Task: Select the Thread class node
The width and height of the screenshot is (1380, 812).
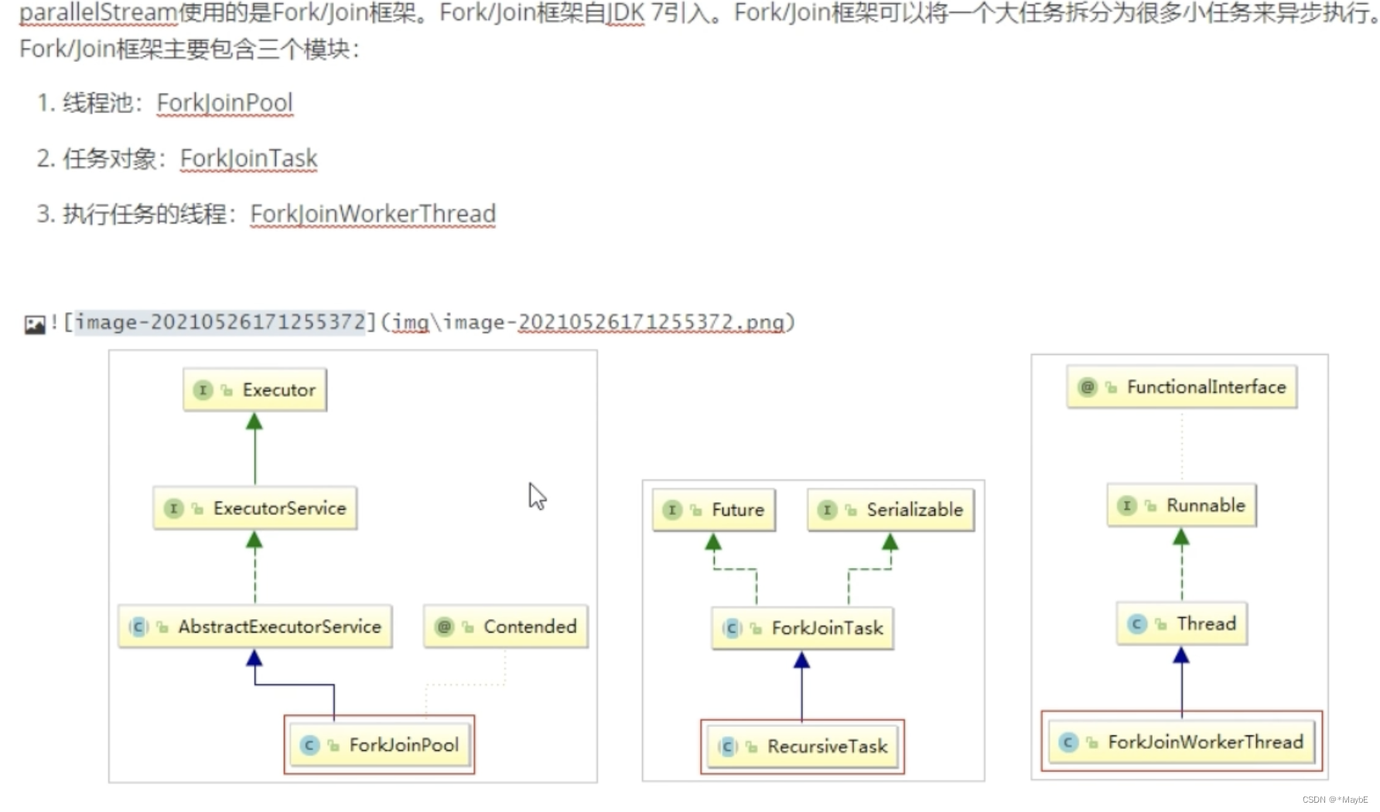Action: pyautogui.click(x=1181, y=623)
